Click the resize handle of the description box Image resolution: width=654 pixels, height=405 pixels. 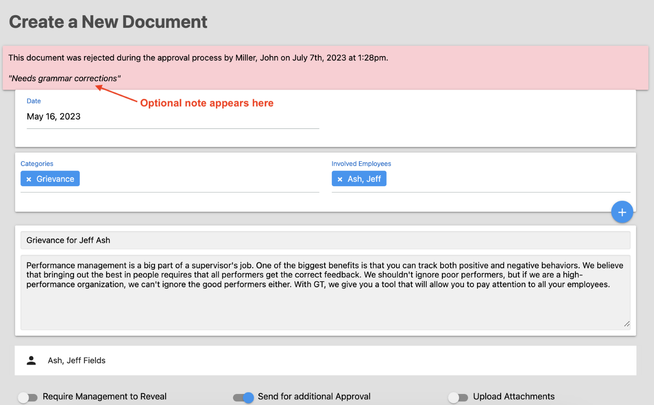click(626, 324)
